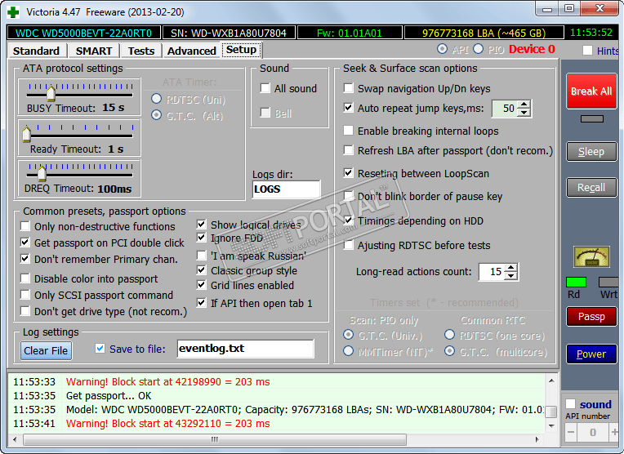The width and height of the screenshot is (624, 454).
Task: Toggle Auto repeat jump keys checkbox
Action: tap(349, 108)
